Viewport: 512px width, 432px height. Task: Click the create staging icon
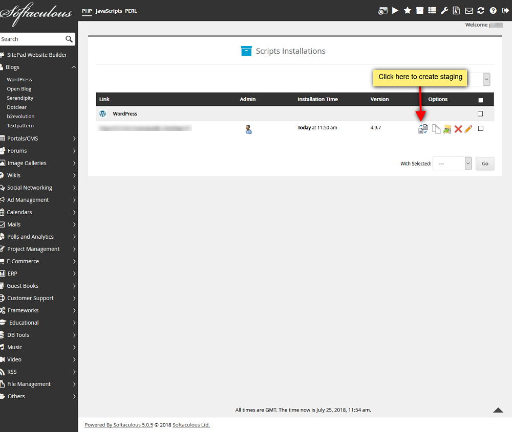point(423,129)
